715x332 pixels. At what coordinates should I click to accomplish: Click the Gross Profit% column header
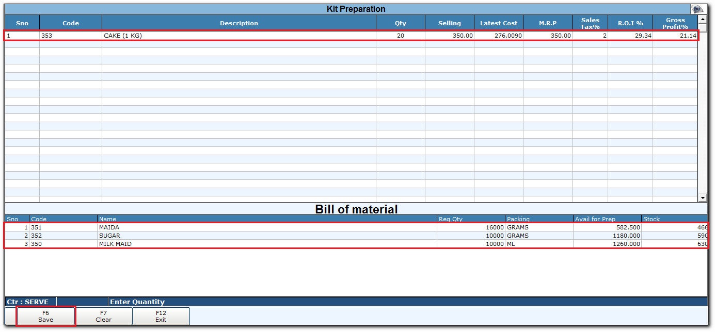(676, 23)
